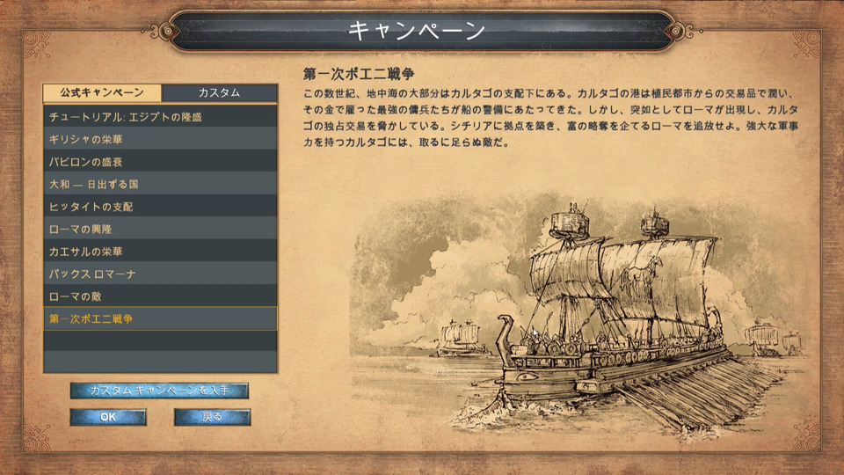Click the highlighted 第一次ポエニ戦争 entry
This screenshot has width=844, height=475.
pos(160,318)
